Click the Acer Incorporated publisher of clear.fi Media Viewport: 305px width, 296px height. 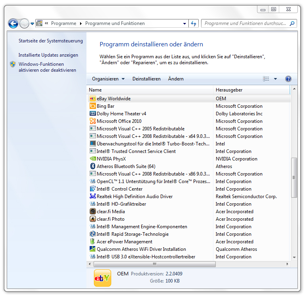(x=234, y=212)
